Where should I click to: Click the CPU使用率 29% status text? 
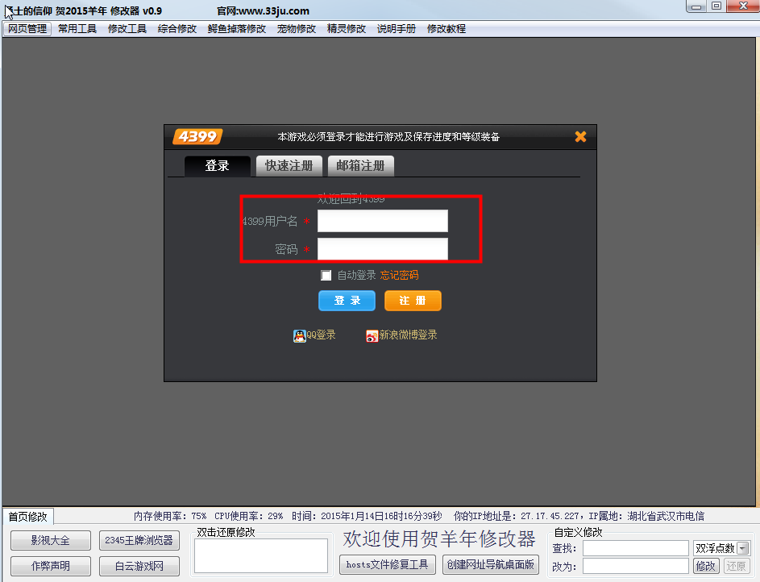249,516
